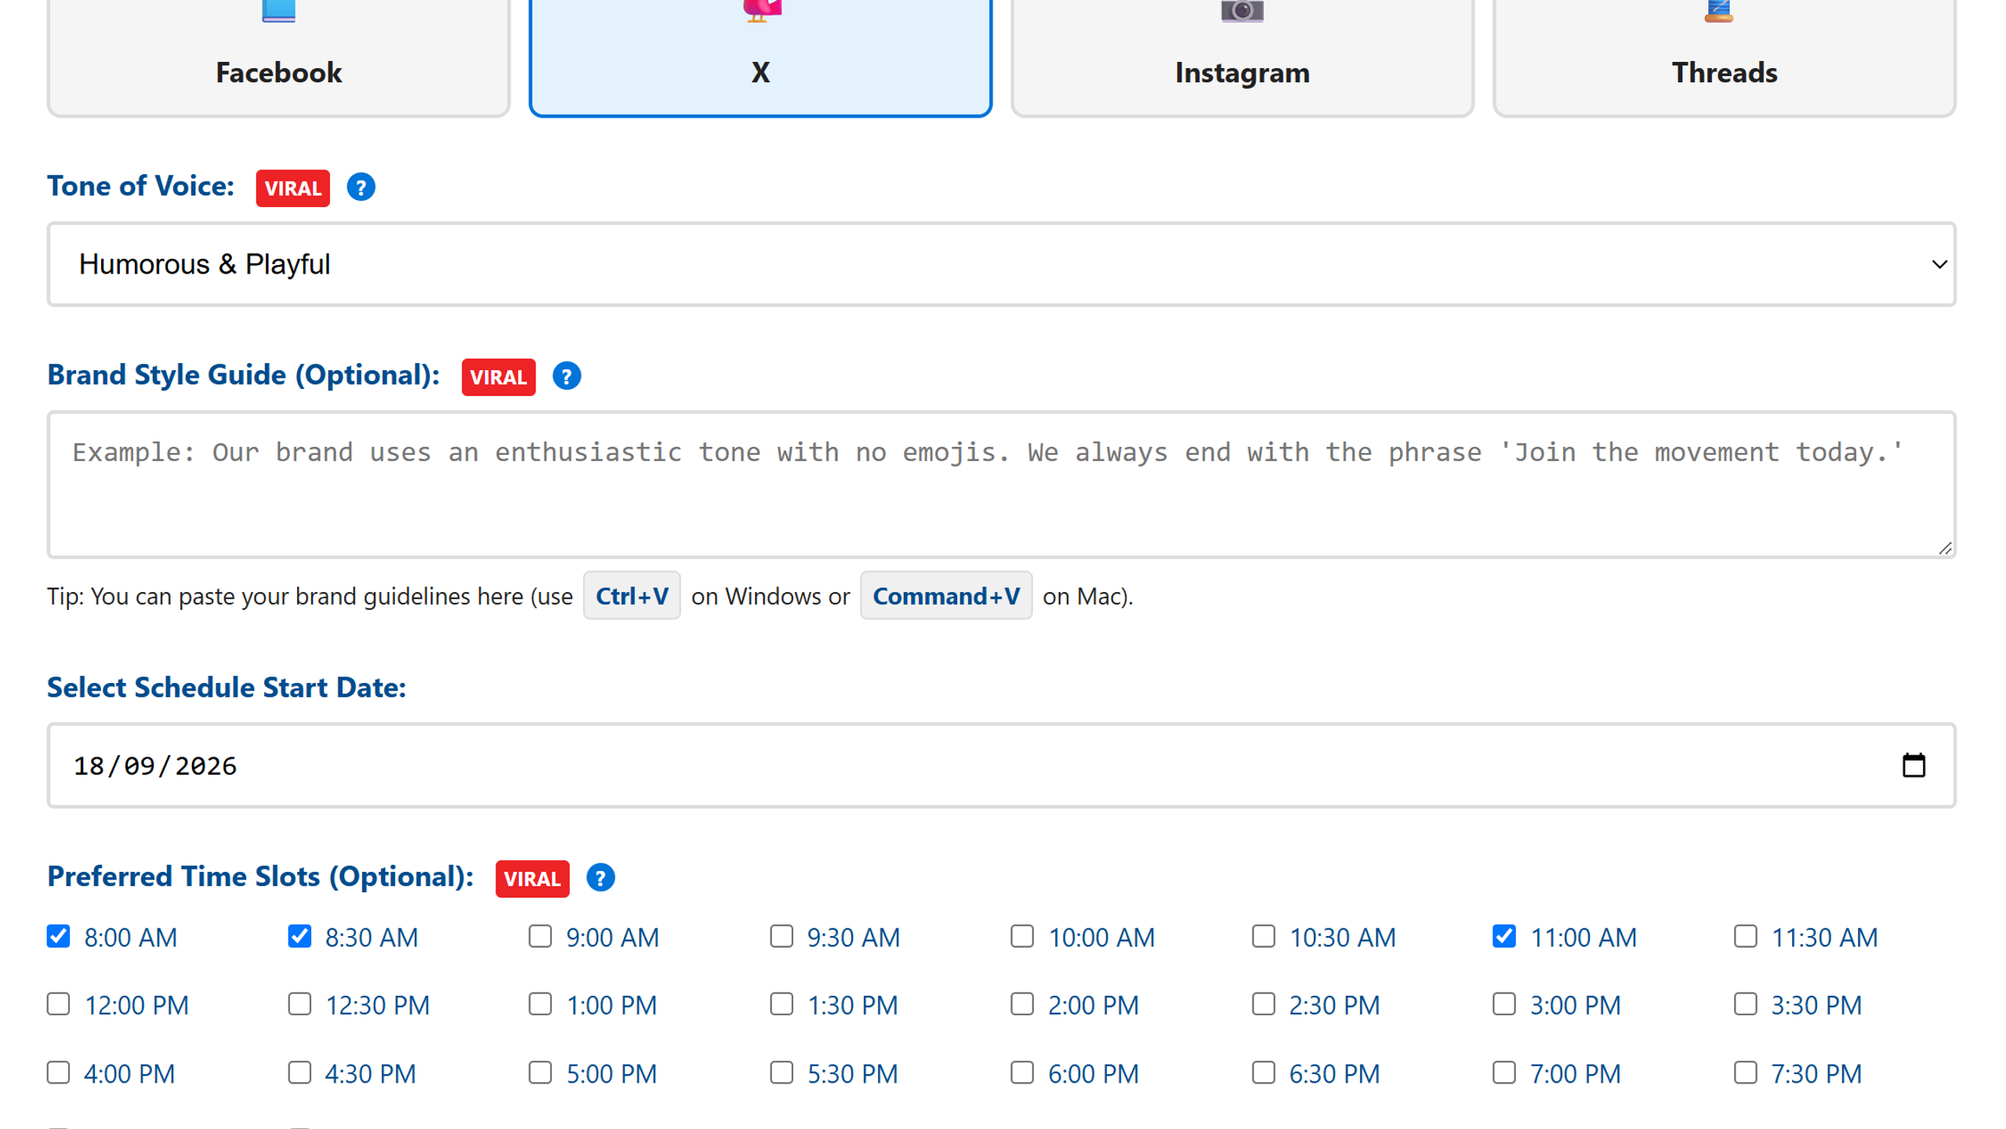This screenshot has height=1129, width=2006.
Task: Check the 10:30 AM time slot
Action: coord(1264,937)
